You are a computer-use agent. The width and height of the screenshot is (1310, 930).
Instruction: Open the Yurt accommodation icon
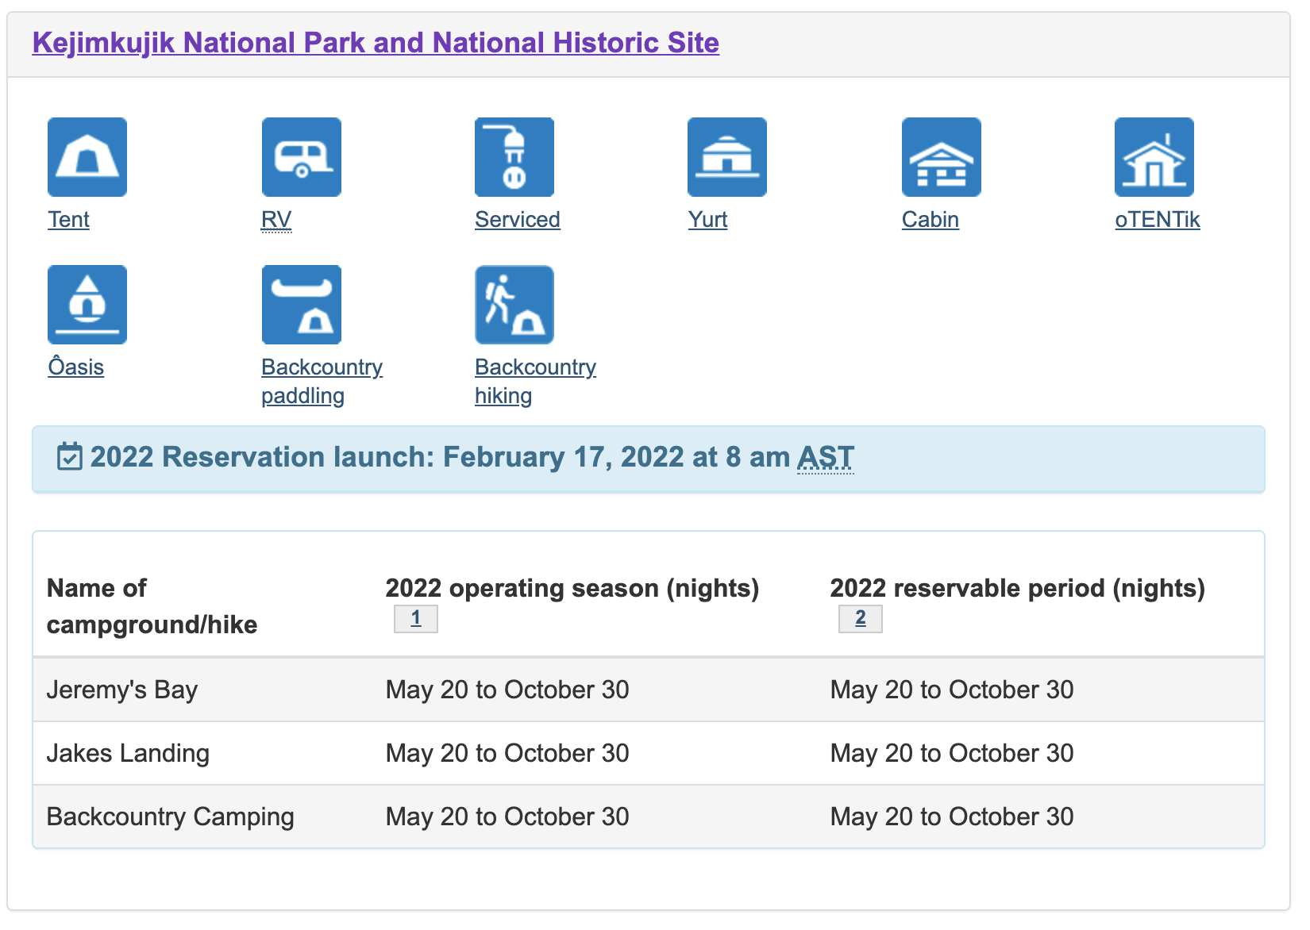(x=727, y=157)
